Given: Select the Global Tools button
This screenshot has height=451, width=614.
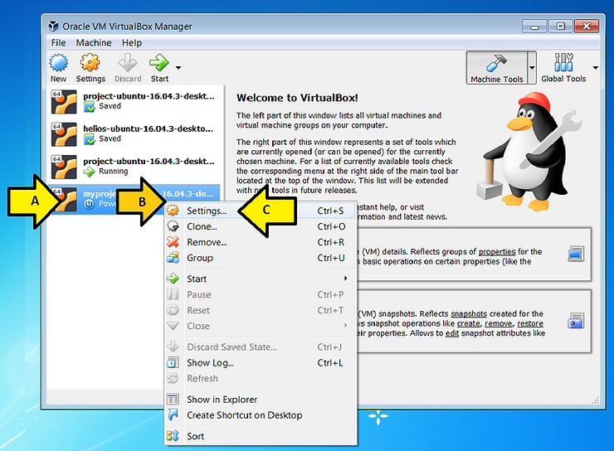Looking at the screenshot, I should click(563, 68).
